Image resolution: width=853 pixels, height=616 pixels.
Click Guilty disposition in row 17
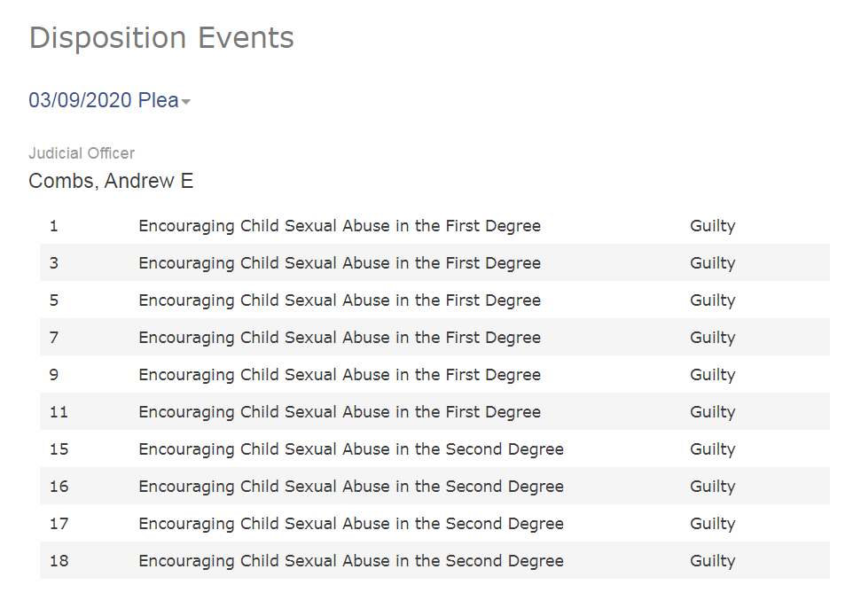click(713, 524)
